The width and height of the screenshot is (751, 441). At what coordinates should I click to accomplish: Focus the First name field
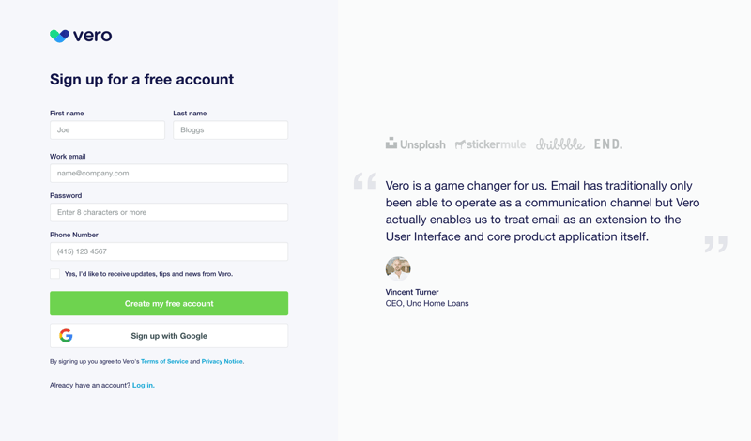point(107,130)
